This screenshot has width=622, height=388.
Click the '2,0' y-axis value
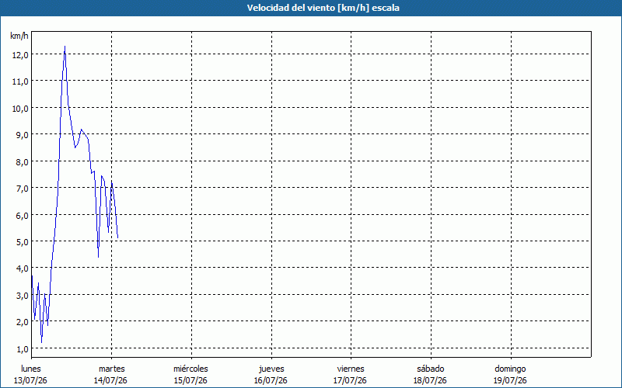(23, 322)
